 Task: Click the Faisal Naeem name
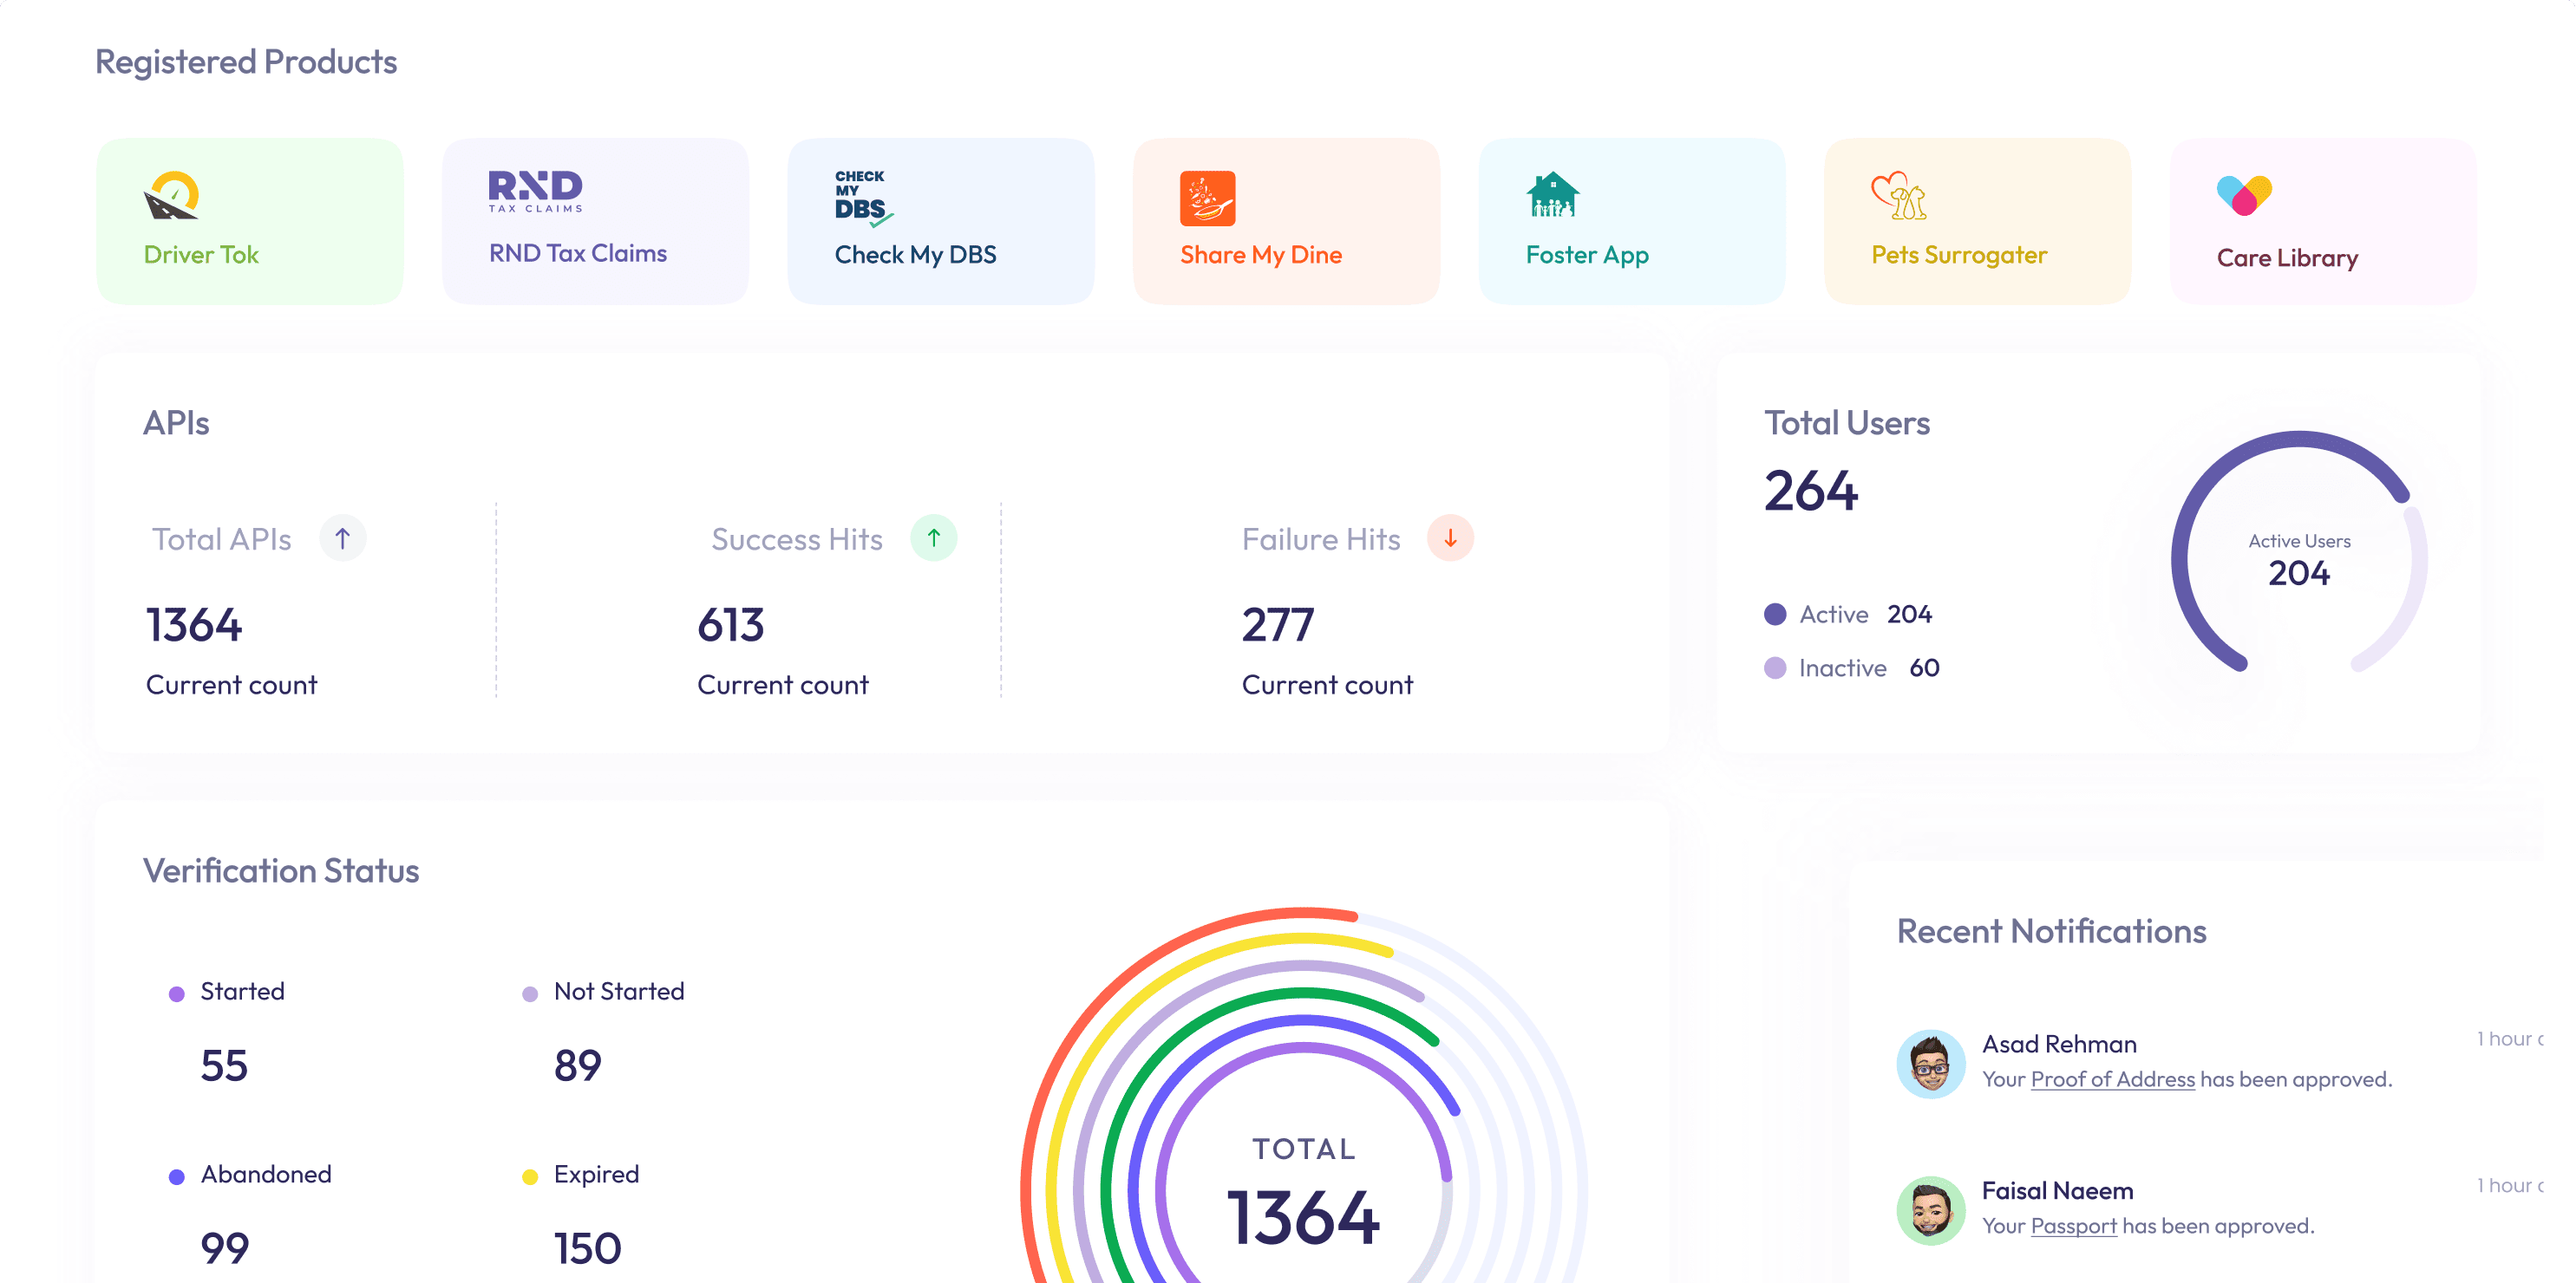coord(2057,1191)
